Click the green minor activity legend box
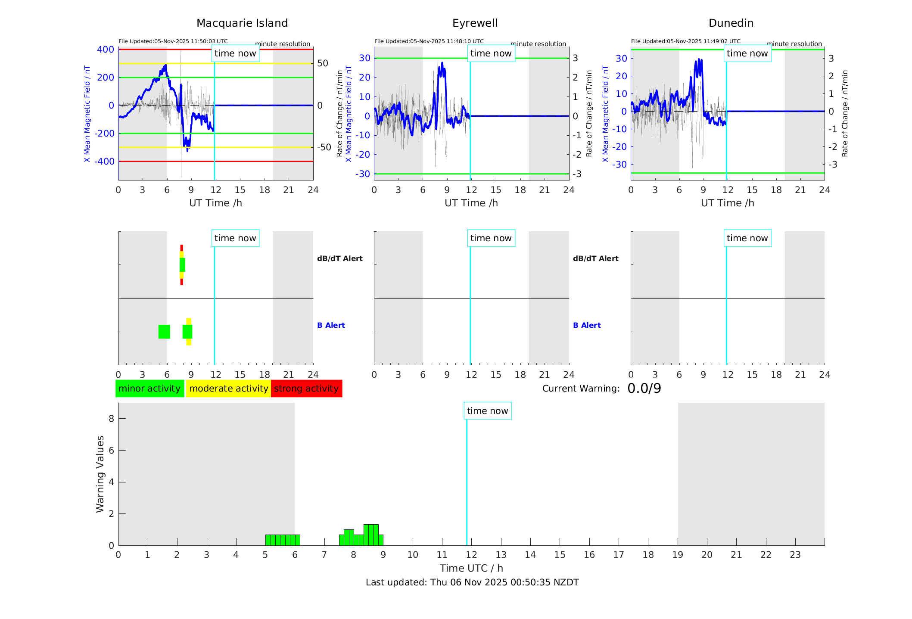Screen dimensions: 912x619 click(x=149, y=389)
